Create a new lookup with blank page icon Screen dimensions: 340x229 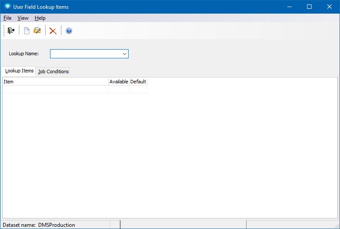(x=26, y=31)
